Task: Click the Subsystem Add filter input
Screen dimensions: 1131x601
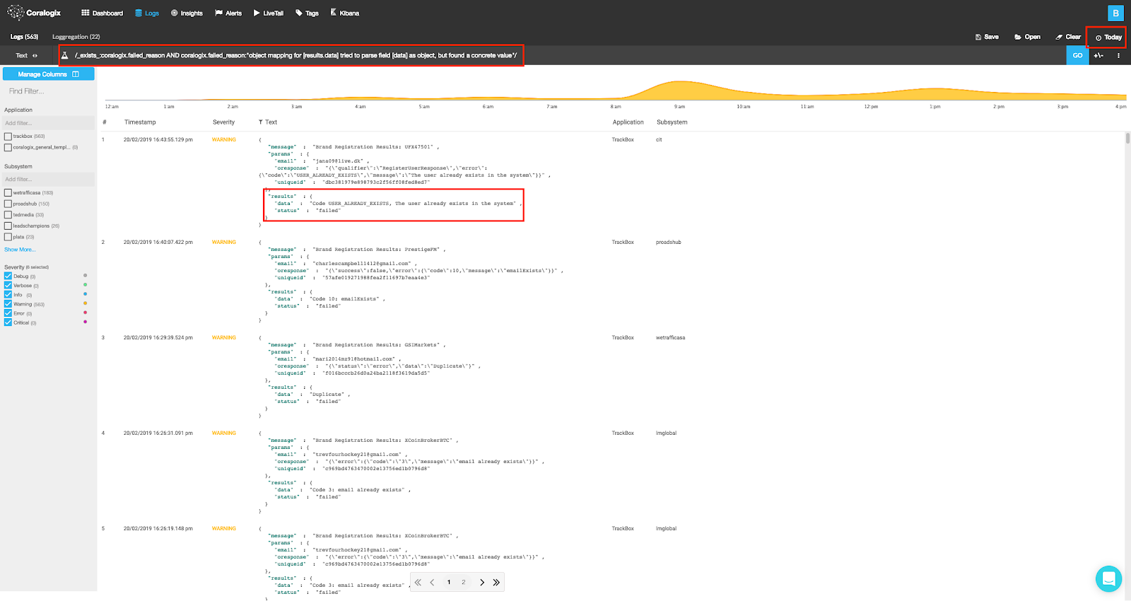Action: tap(48, 180)
